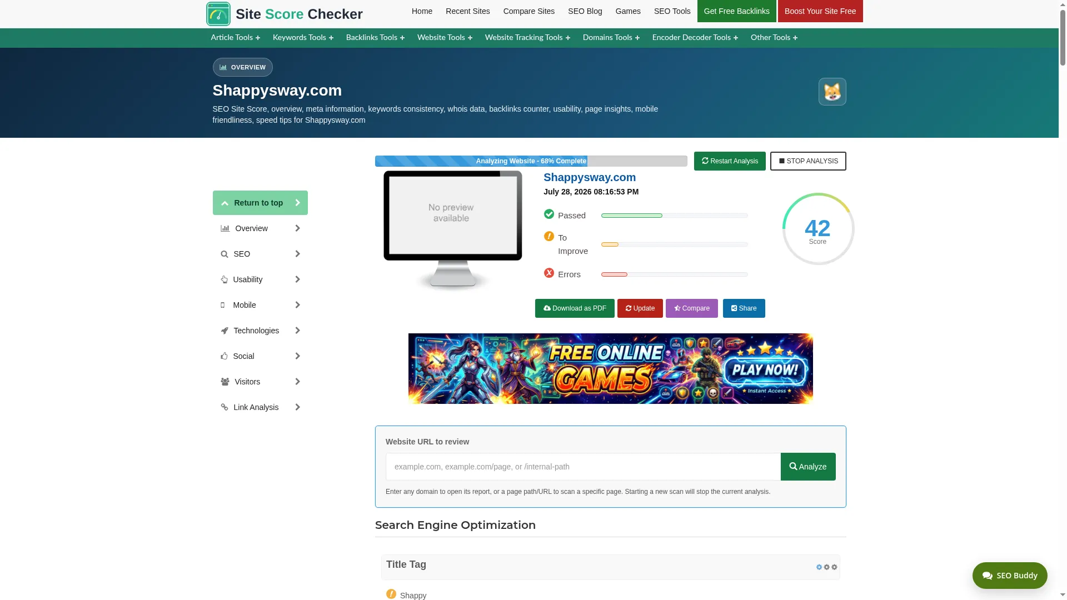Open the fox avatar icon in banner
The image size is (1067, 600).
[832, 92]
